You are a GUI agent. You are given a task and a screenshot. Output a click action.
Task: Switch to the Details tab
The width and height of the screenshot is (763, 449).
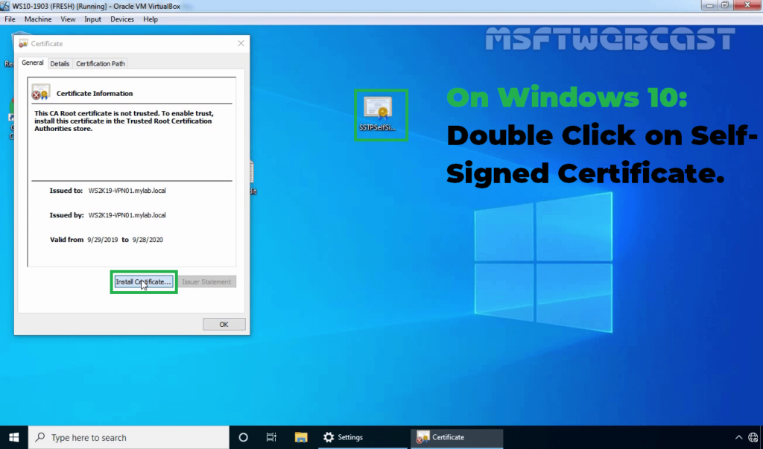point(60,64)
